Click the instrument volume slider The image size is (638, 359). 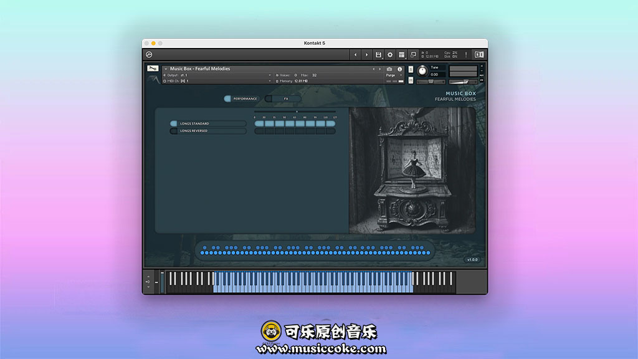[463, 82]
